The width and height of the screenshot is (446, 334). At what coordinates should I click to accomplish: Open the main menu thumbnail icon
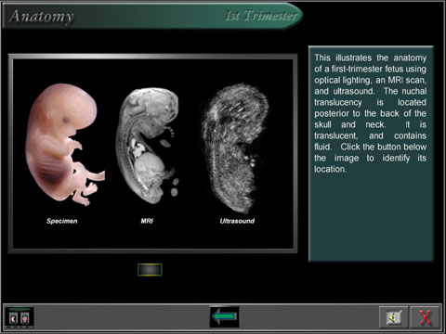[20, 317]
